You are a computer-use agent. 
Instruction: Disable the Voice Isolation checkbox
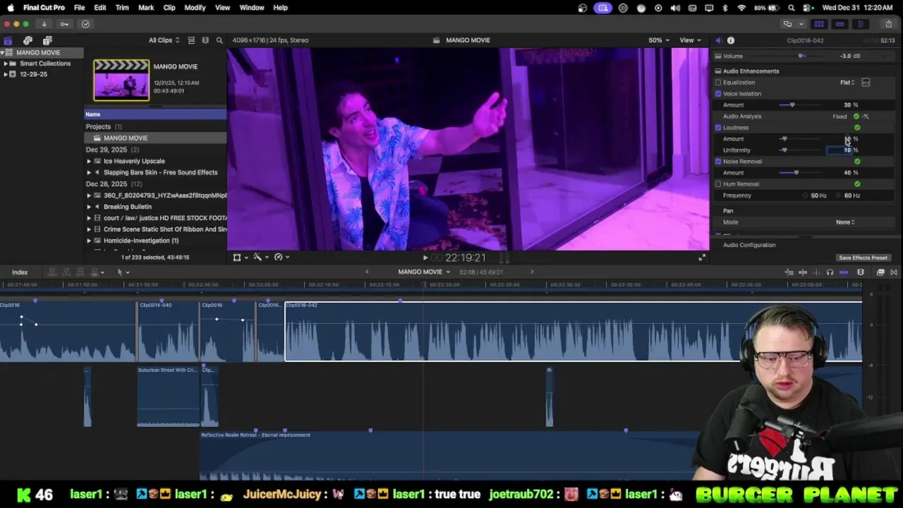[718, 94]
